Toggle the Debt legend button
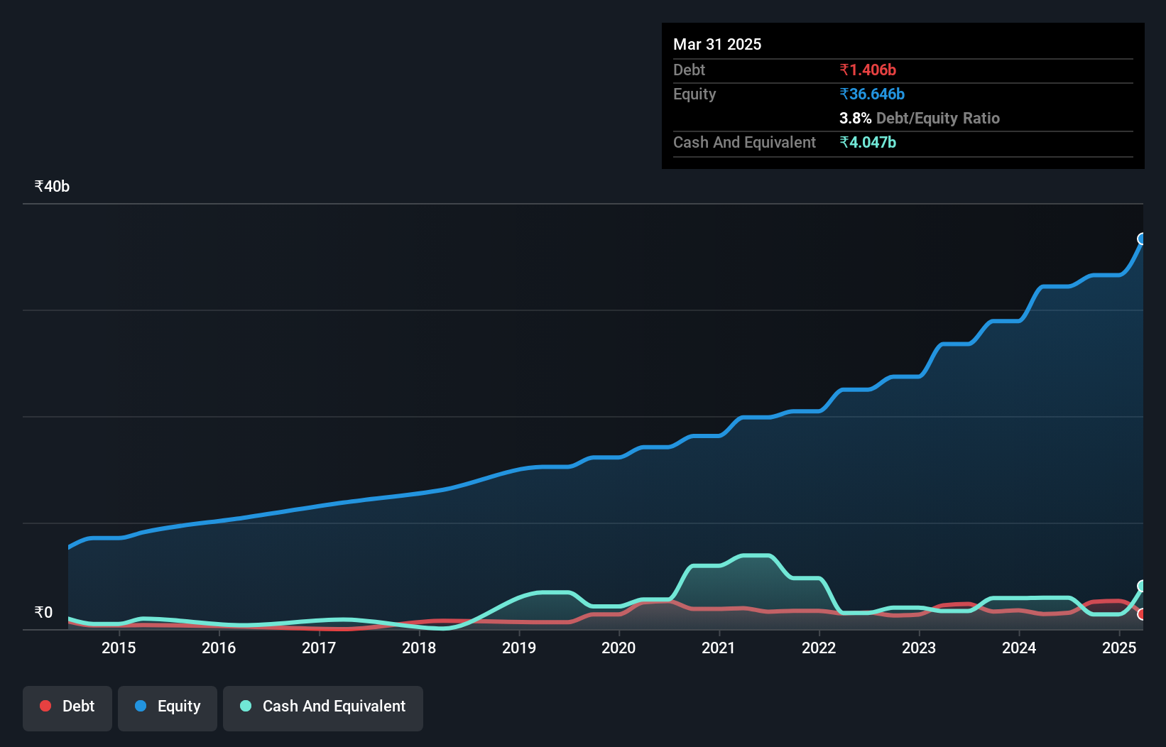This screenshot has width=1166, height=747. 67,708
